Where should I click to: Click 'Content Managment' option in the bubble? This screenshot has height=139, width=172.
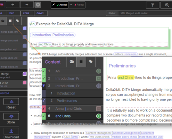point(99,133)
